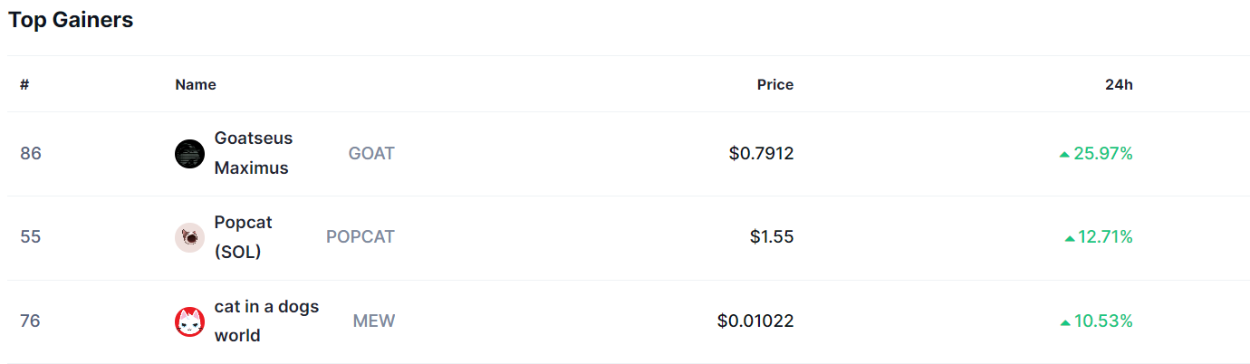This screenshot has width=1250, height=364.
Task: Click the MEW ticker symbol
Action: coord(374,321)
